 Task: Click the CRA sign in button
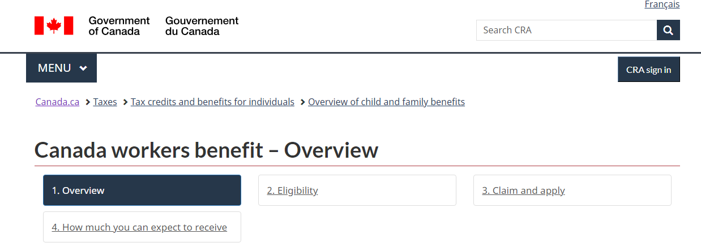649,70
